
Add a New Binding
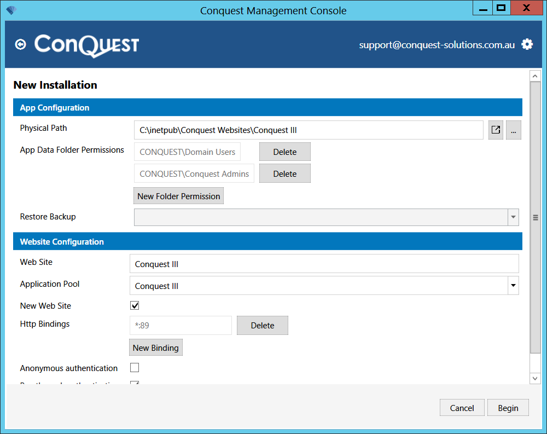[155, 348]
